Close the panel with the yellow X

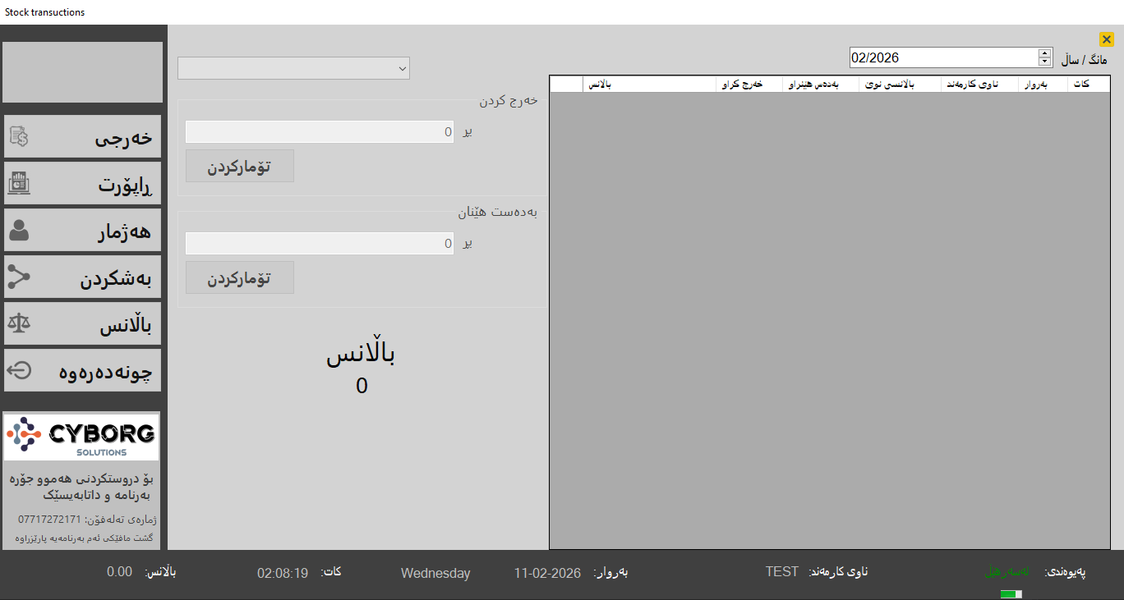tap(1106, 39)
